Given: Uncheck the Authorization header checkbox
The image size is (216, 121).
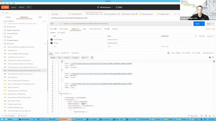Looking at the screenshot, I should (x=52, y=40).
